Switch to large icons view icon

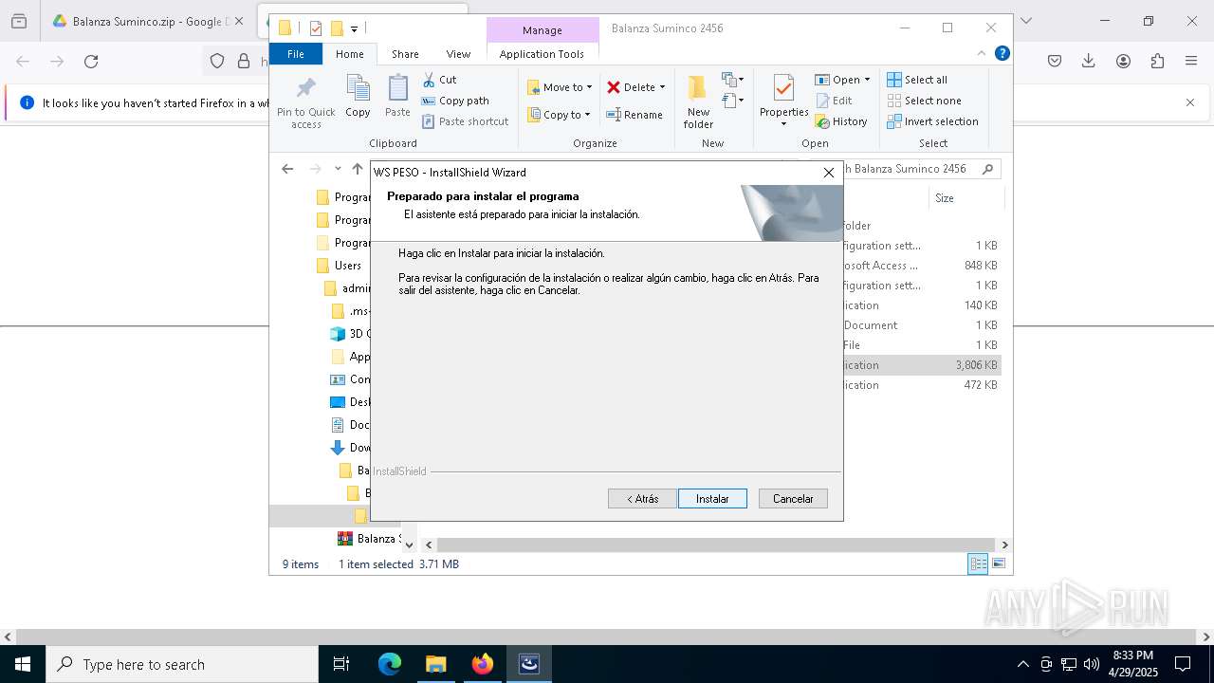[x=998, y=563]
